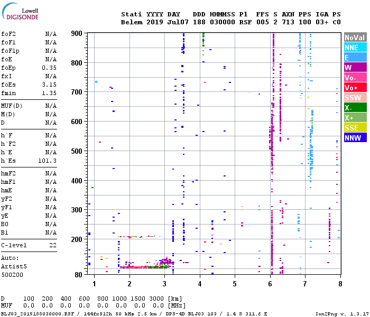Viewport: 370px width, 317px height.
Task: Select the X- dark green legend swatch
Action: click(355, 108)
